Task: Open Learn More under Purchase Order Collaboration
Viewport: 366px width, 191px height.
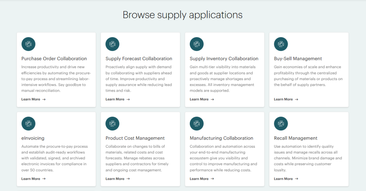Action: click(x=33, y=99)
